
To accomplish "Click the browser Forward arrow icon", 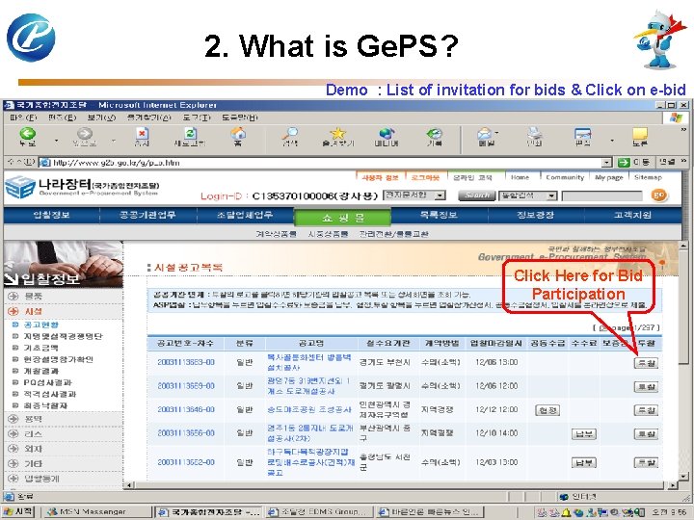I will pos(85,133).
